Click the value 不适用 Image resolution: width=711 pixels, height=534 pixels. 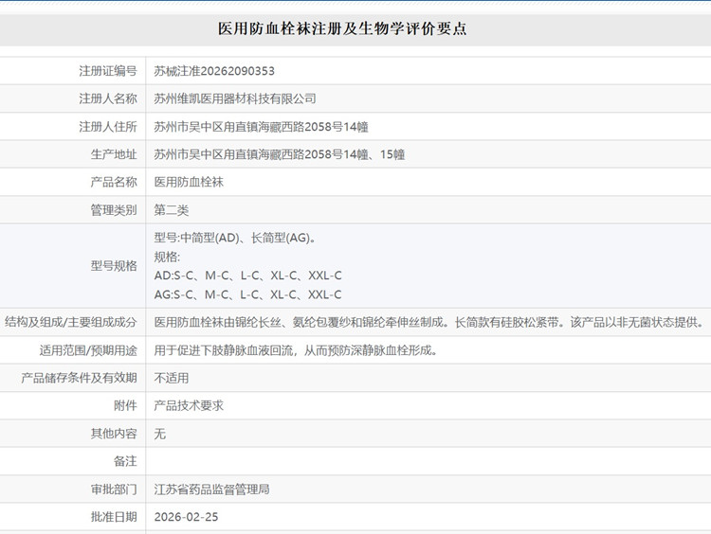[x=172, y=378]
